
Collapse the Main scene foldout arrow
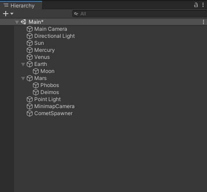click(17, 22)
